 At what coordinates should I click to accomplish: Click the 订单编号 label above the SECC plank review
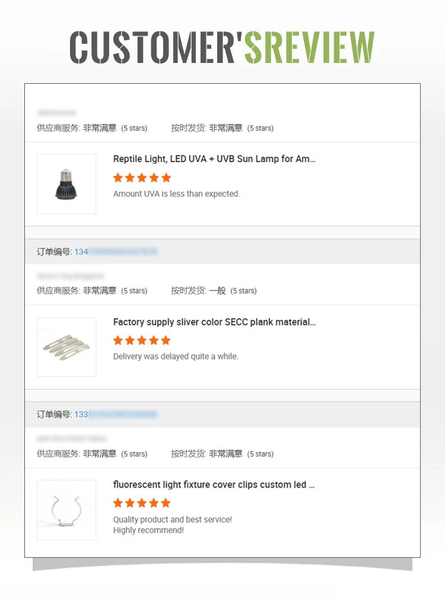click(x=54, y=252)
